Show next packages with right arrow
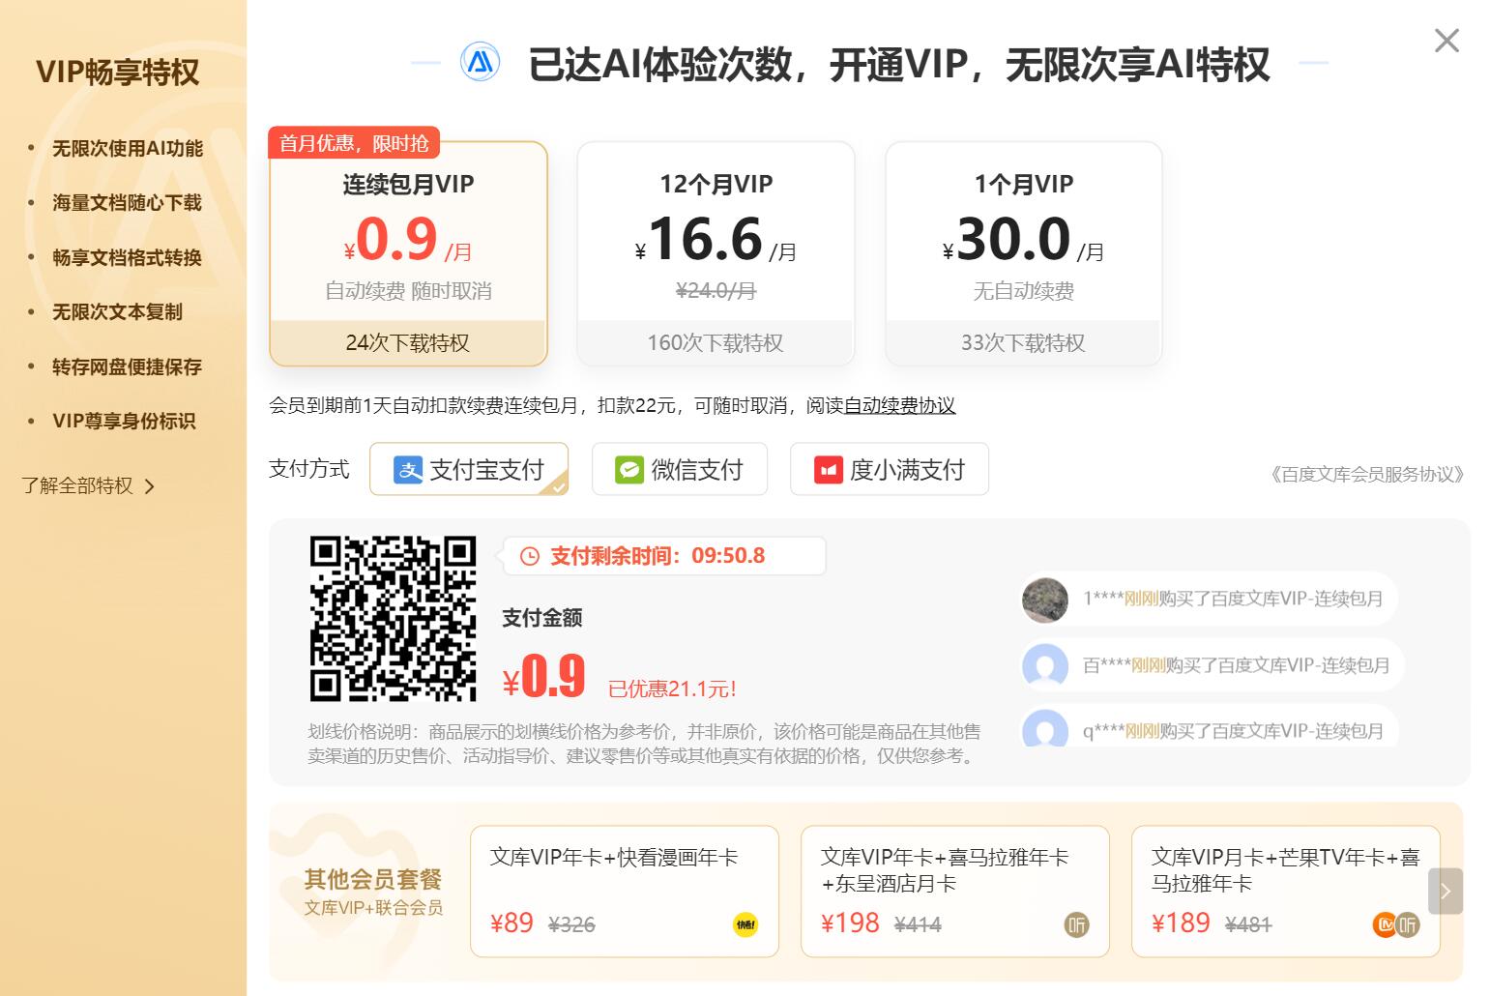Viewport: 1490px width, 996px height. point(1446,891)
